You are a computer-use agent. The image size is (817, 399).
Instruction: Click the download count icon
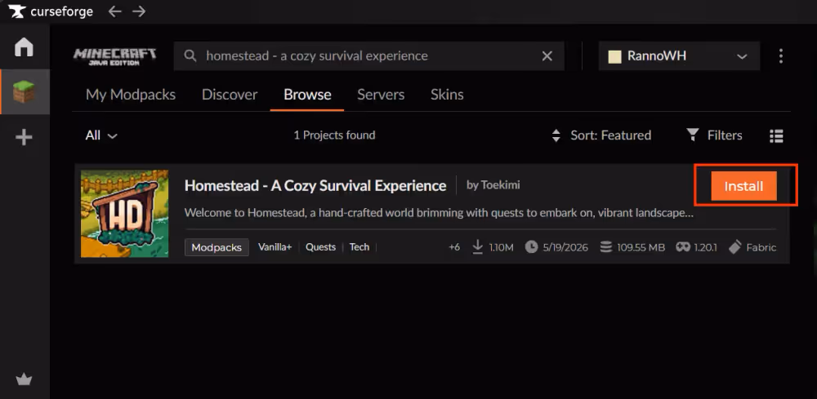(x=477, y=247)
